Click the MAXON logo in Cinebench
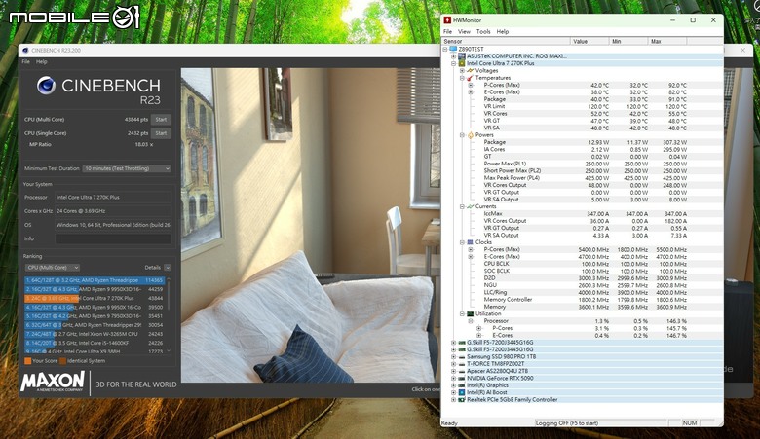This screenshot has height=439, width=760. coord(53,382)
